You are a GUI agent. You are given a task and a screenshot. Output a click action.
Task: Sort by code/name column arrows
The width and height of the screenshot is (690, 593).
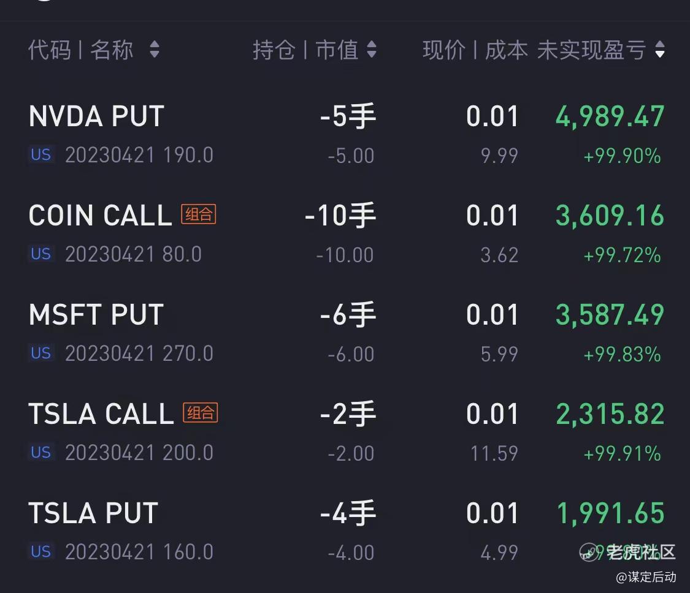(155, 49)
